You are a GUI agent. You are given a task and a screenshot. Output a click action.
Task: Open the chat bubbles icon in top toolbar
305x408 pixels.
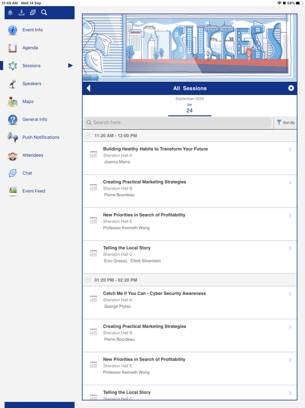coord(33,13)
